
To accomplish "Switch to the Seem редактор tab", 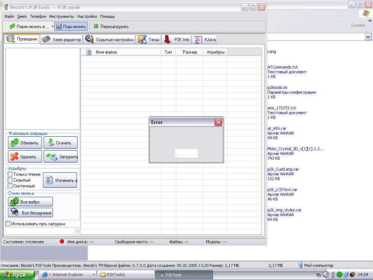I will click(61, 39).
